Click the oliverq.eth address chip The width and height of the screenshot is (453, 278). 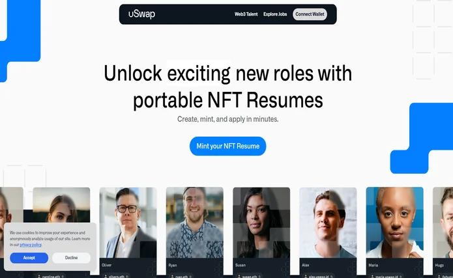point(117,276)
